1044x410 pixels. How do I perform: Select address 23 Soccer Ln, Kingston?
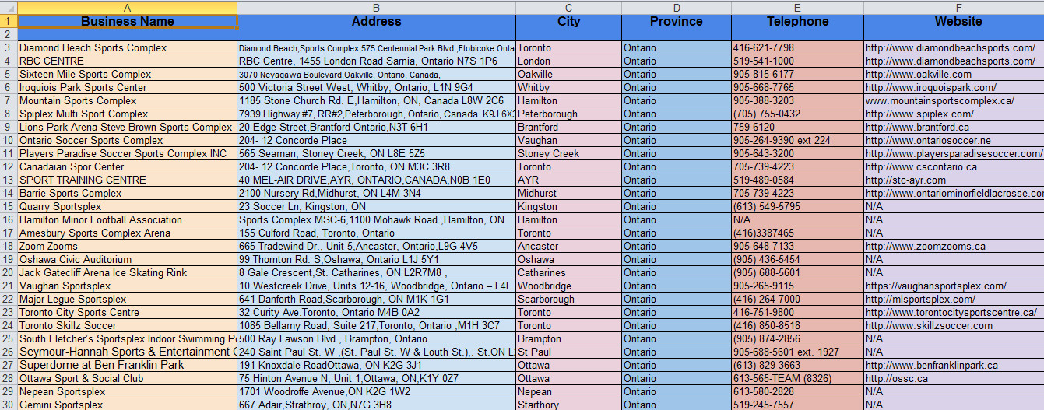point(377,207)
